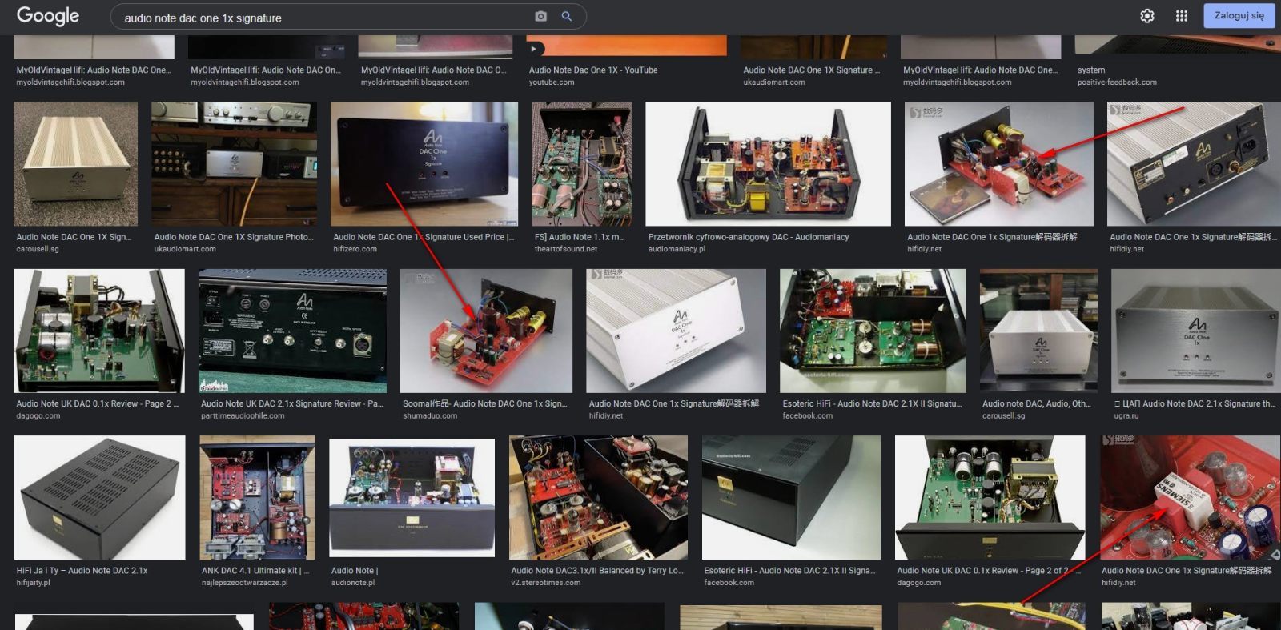Open Siemens capacitor close-up image

(x=1191, y=497)
